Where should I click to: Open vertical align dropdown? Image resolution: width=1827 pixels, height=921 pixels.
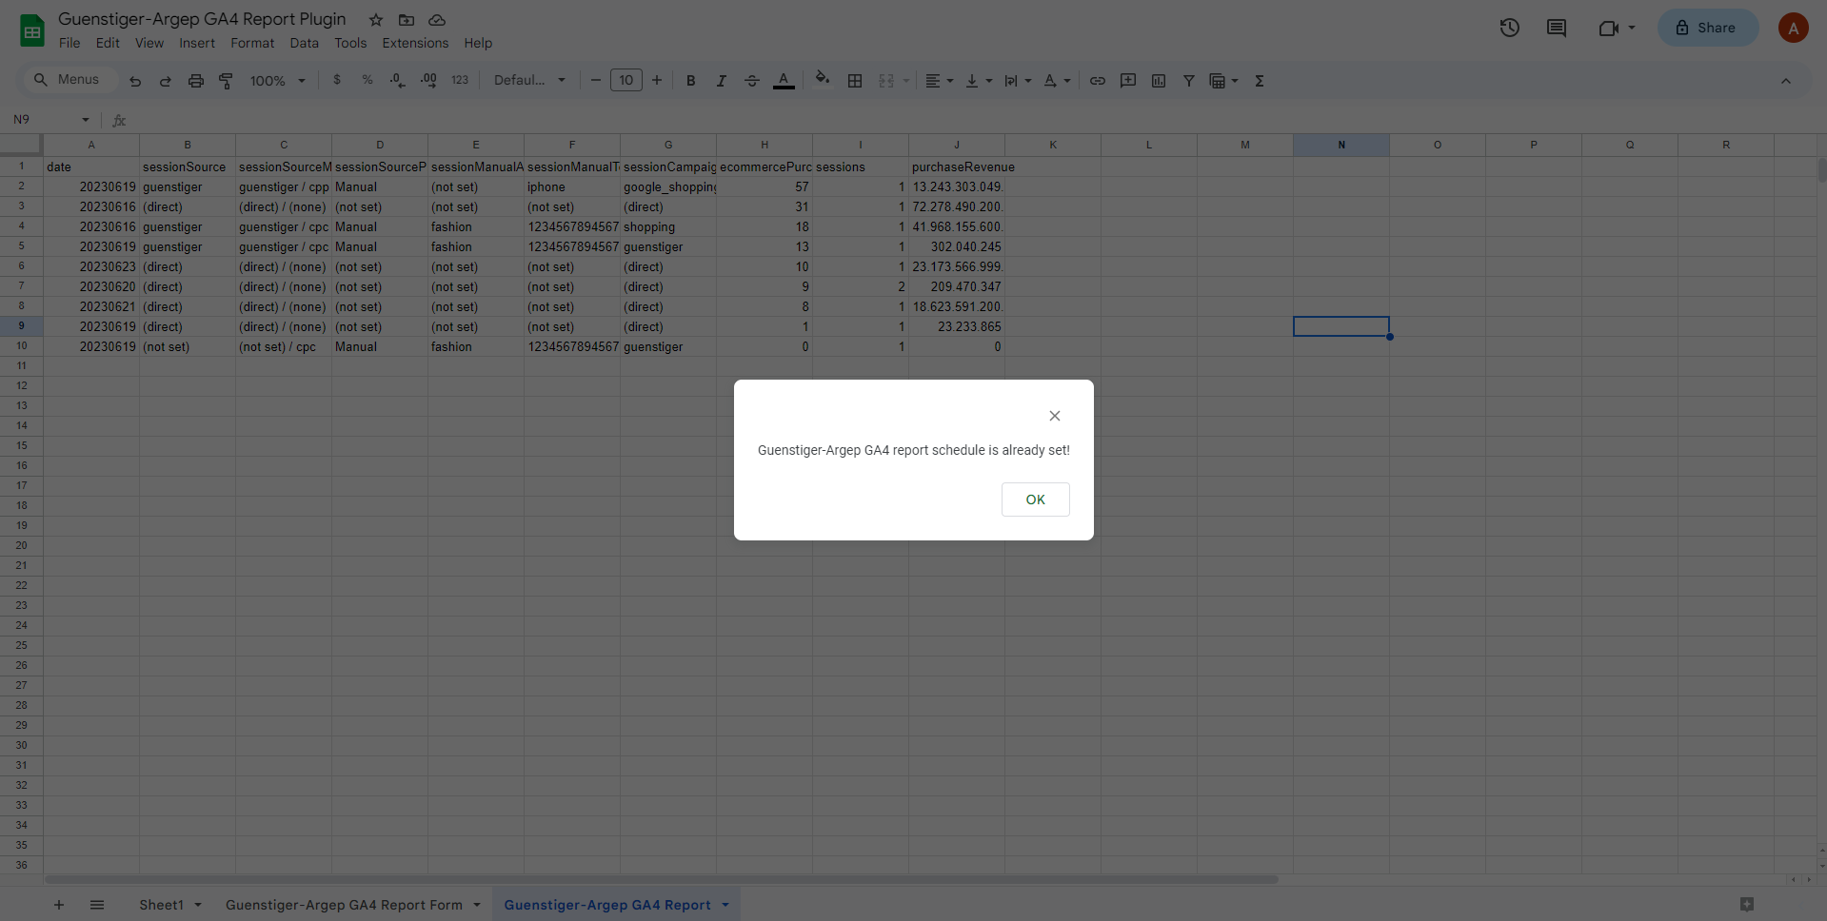click(979, 81)
